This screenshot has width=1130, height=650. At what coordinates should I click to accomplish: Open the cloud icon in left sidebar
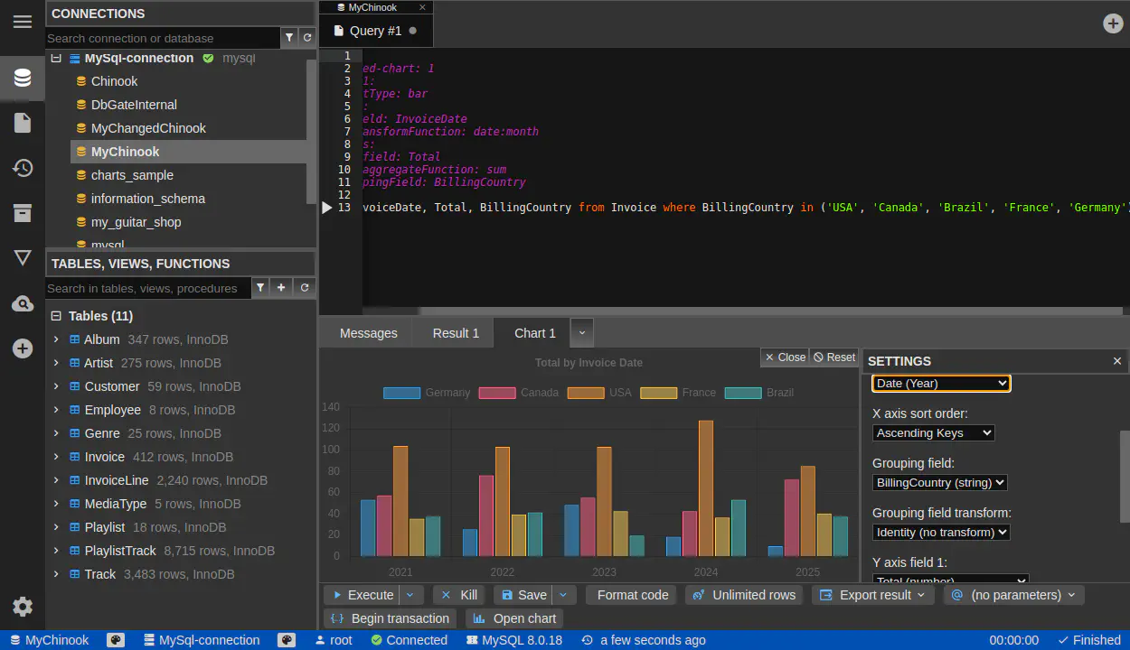click(23, 304)
